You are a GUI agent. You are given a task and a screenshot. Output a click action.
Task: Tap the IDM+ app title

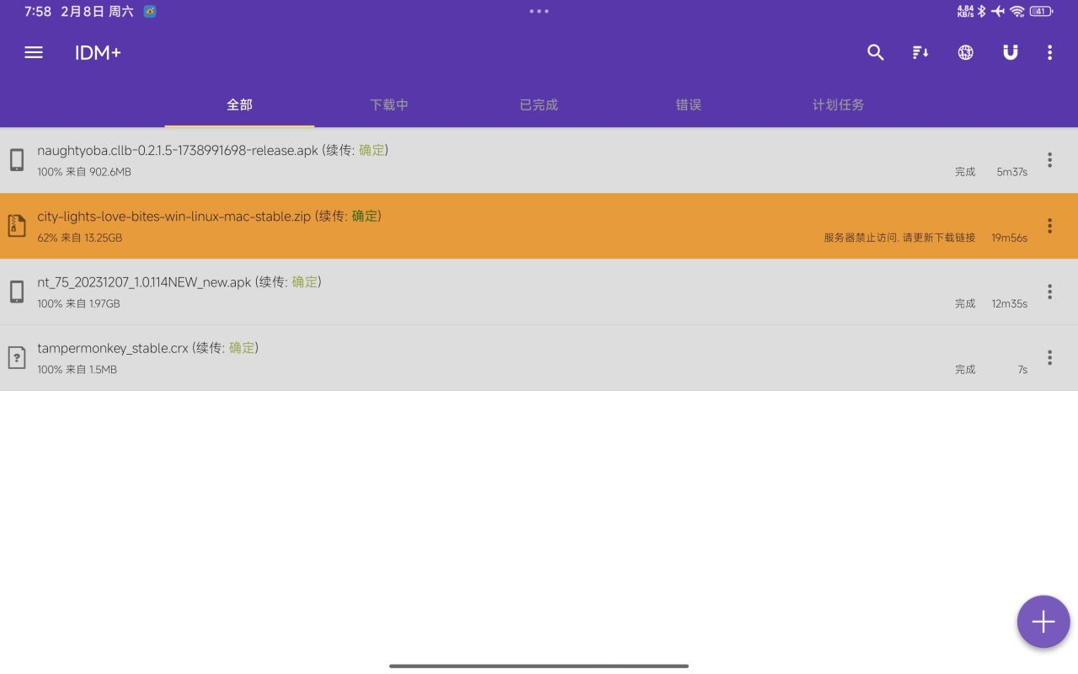(x=98, y=52)
